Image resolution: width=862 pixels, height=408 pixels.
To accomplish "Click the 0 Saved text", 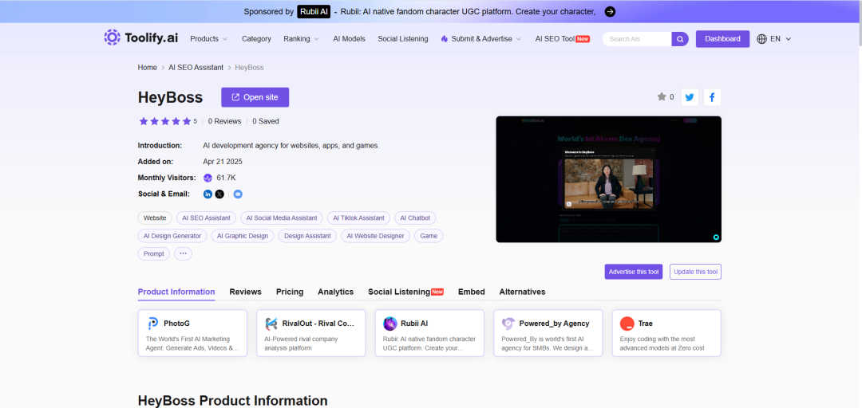I will click(266, 121).
